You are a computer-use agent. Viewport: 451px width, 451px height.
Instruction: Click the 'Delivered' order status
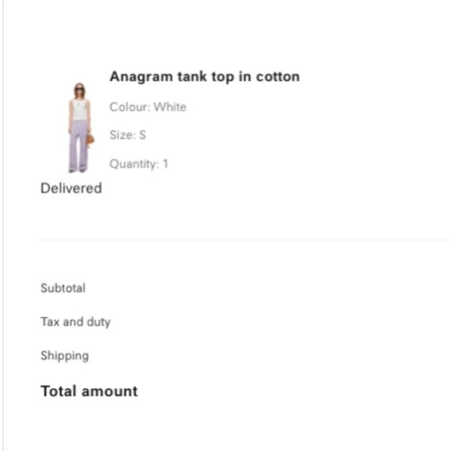71,188
